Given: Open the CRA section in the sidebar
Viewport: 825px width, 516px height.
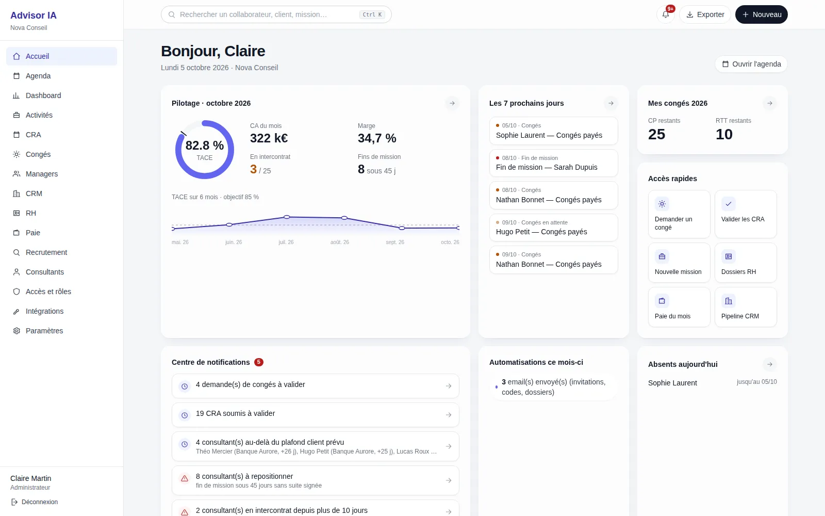Looking at the screenshot, I should pyautogui.click(x=62, y=135).
